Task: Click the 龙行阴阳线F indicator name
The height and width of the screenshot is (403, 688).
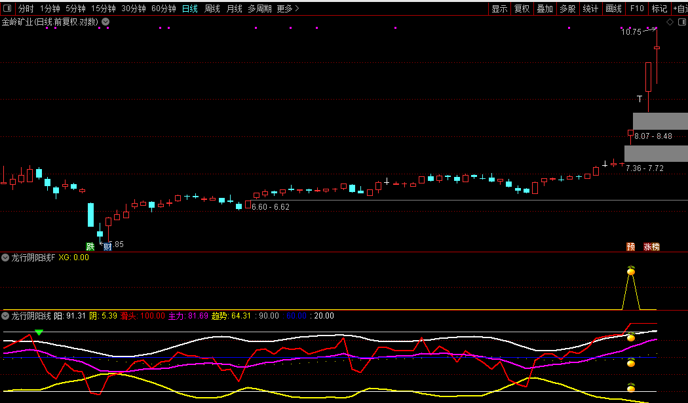Action: [x=33, y=258]
